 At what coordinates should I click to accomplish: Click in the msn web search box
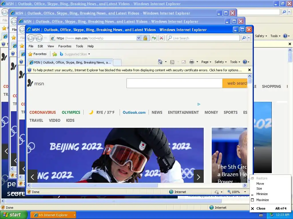pyautogui.click(x=174, y=83)
